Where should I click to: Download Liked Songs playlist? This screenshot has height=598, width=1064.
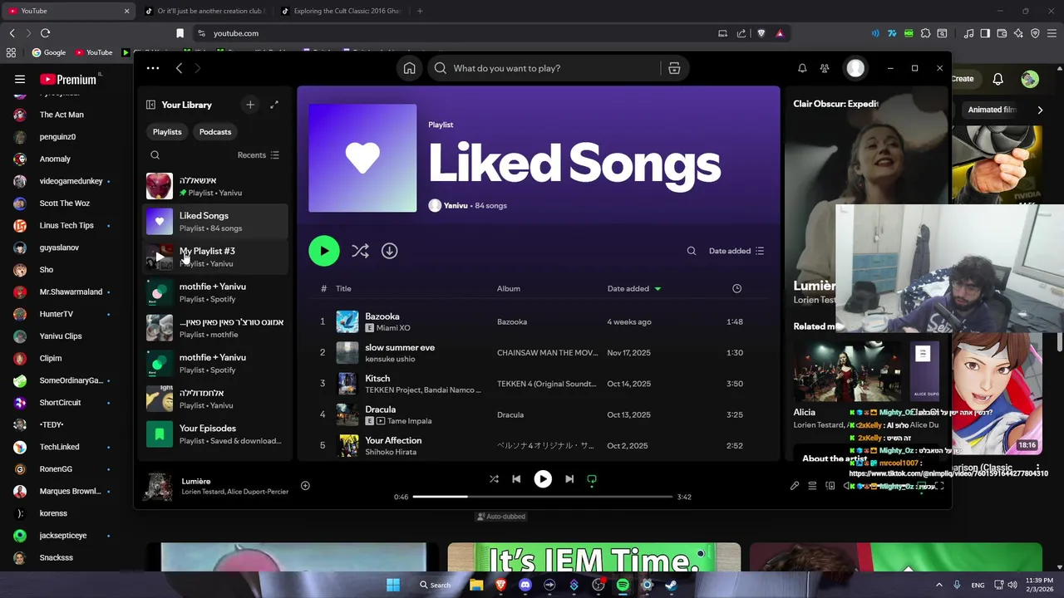pyautogui.click(x=389, y=251)
